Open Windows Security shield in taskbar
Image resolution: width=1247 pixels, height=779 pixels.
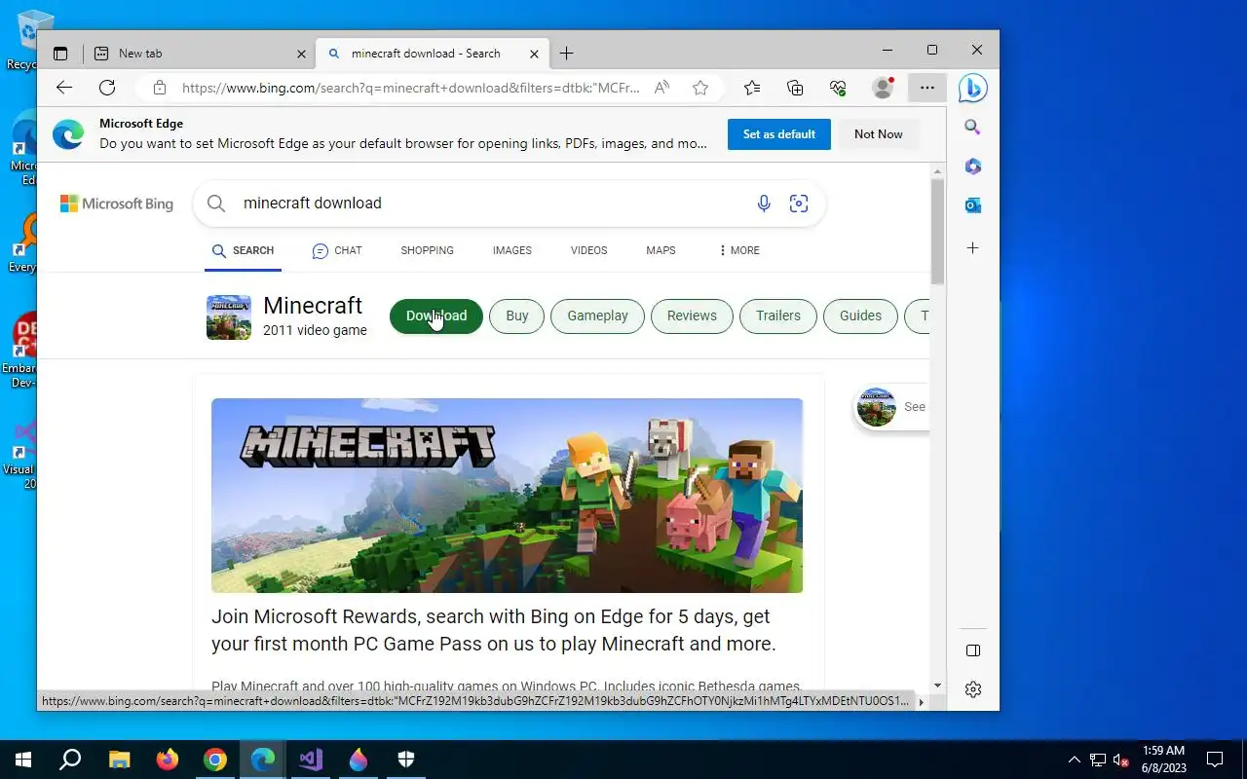406,760
